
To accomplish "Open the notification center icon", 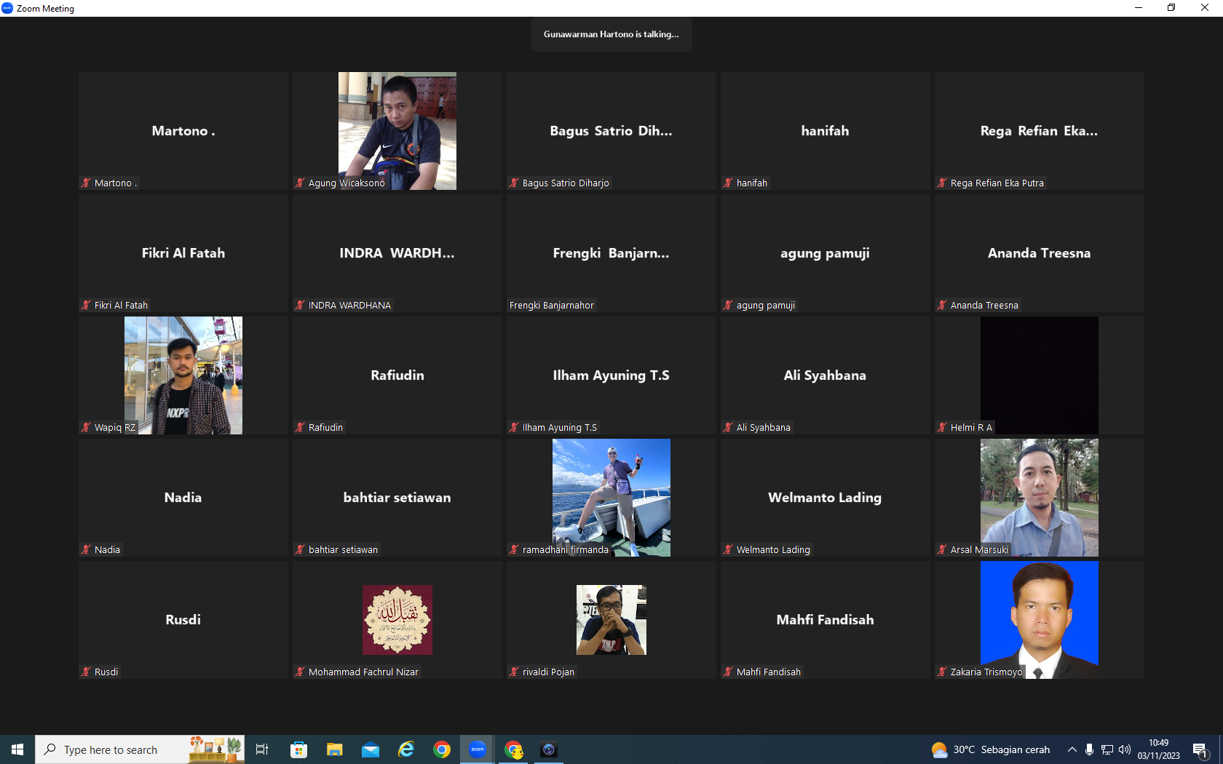I will click(1200, 749).
